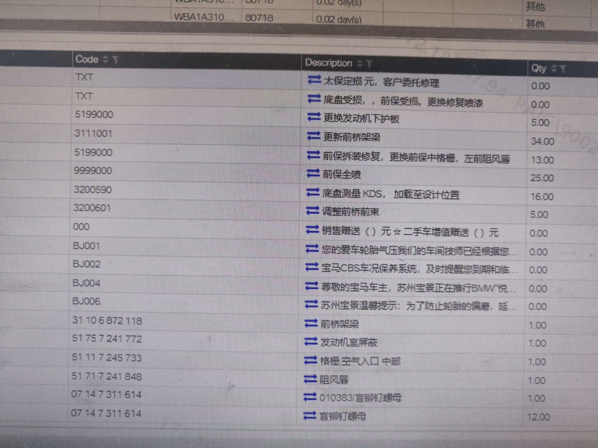
Task: Click swap arrows icon beside 010383/盲铆钉螺母
Action: [310, 397]
